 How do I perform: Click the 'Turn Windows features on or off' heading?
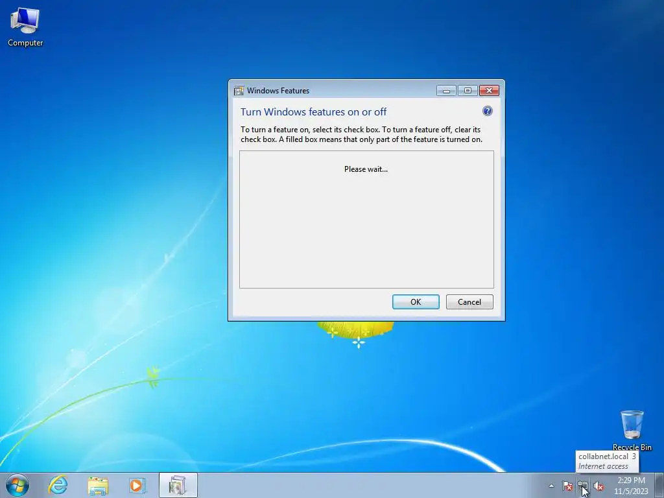(313, 112)
